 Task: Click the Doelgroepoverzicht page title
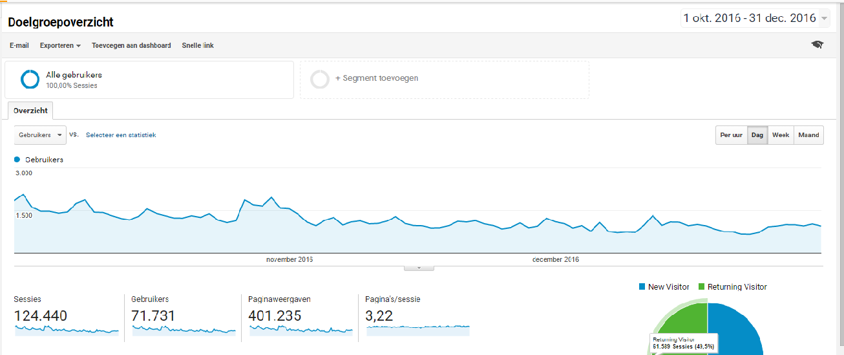(x=61, y=22)
